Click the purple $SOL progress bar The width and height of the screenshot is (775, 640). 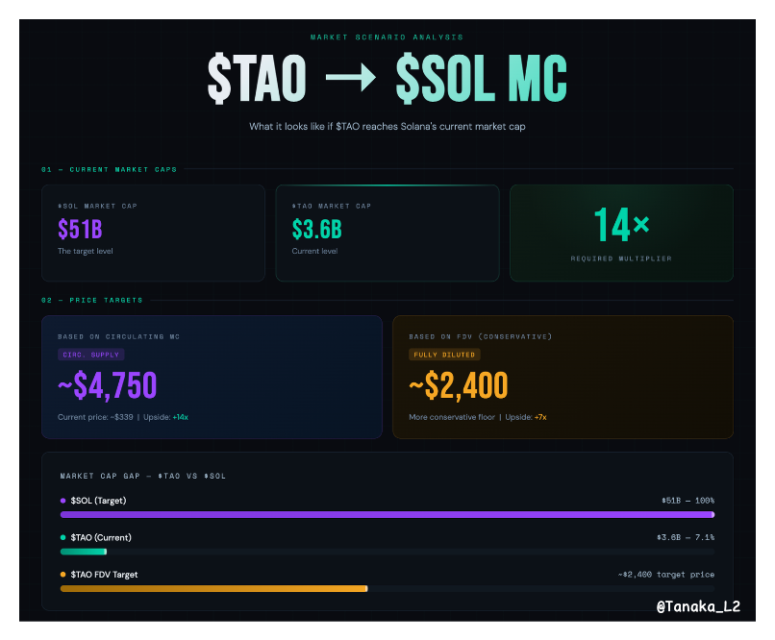tap(387, 514)
